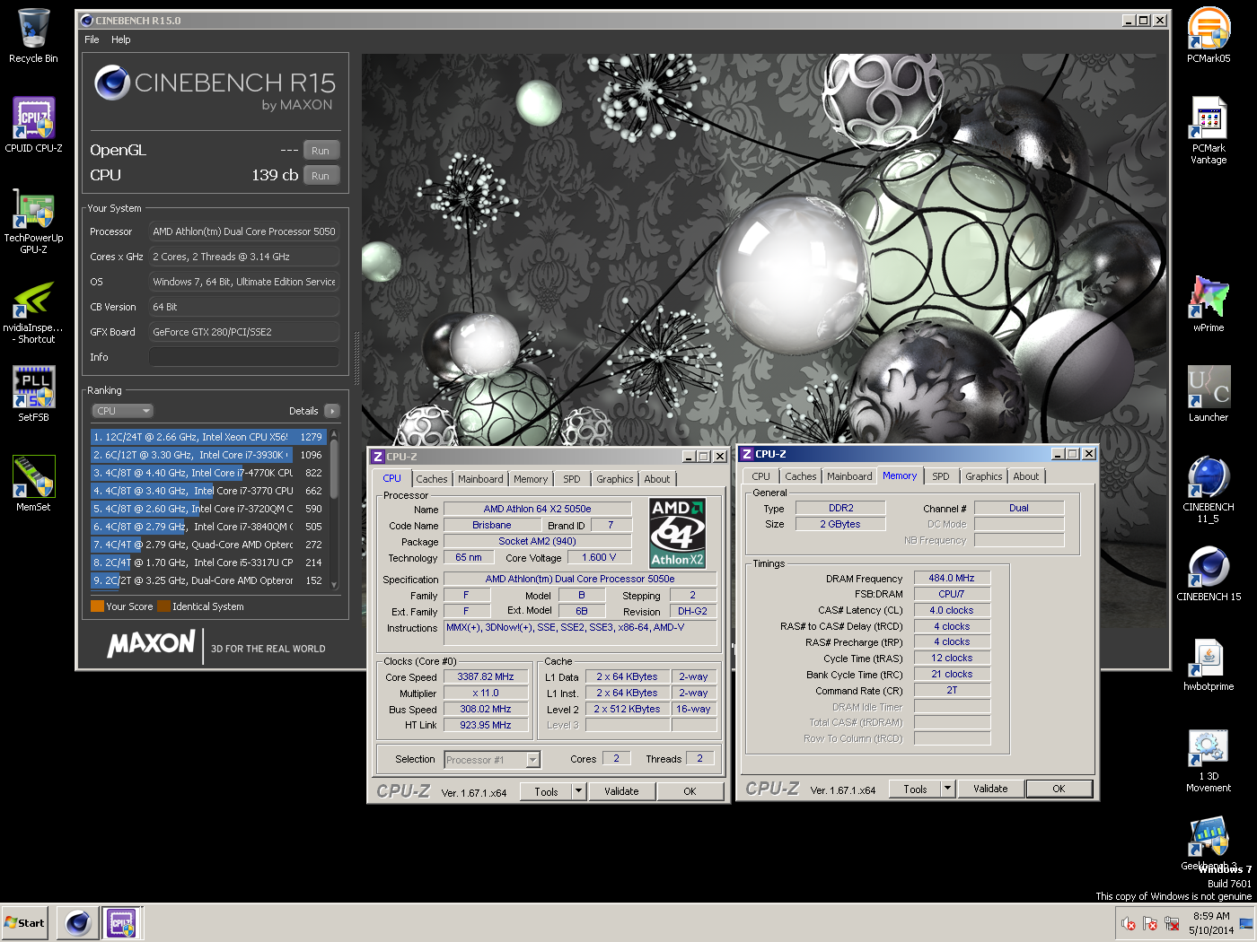Open the Windows Start menu
This screenshot has width=1257, height=942.
(x=25, y=923)
